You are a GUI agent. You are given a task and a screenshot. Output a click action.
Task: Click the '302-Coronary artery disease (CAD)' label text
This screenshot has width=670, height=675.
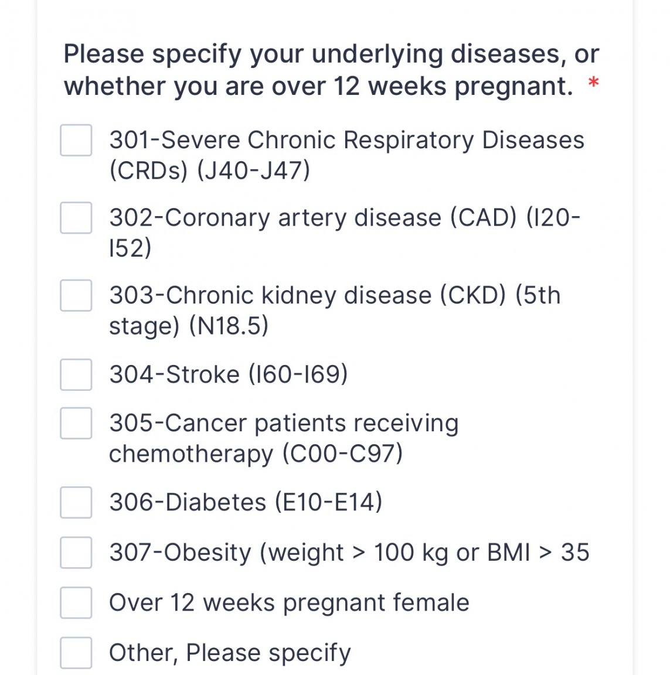pyautogui.click(x=313, y=217)
